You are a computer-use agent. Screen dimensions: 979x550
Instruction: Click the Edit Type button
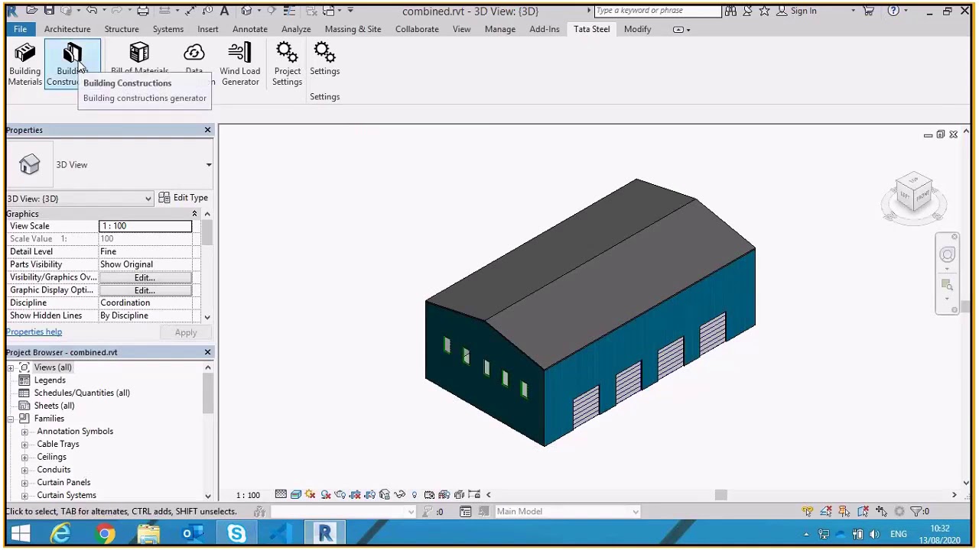pos(184,198)
